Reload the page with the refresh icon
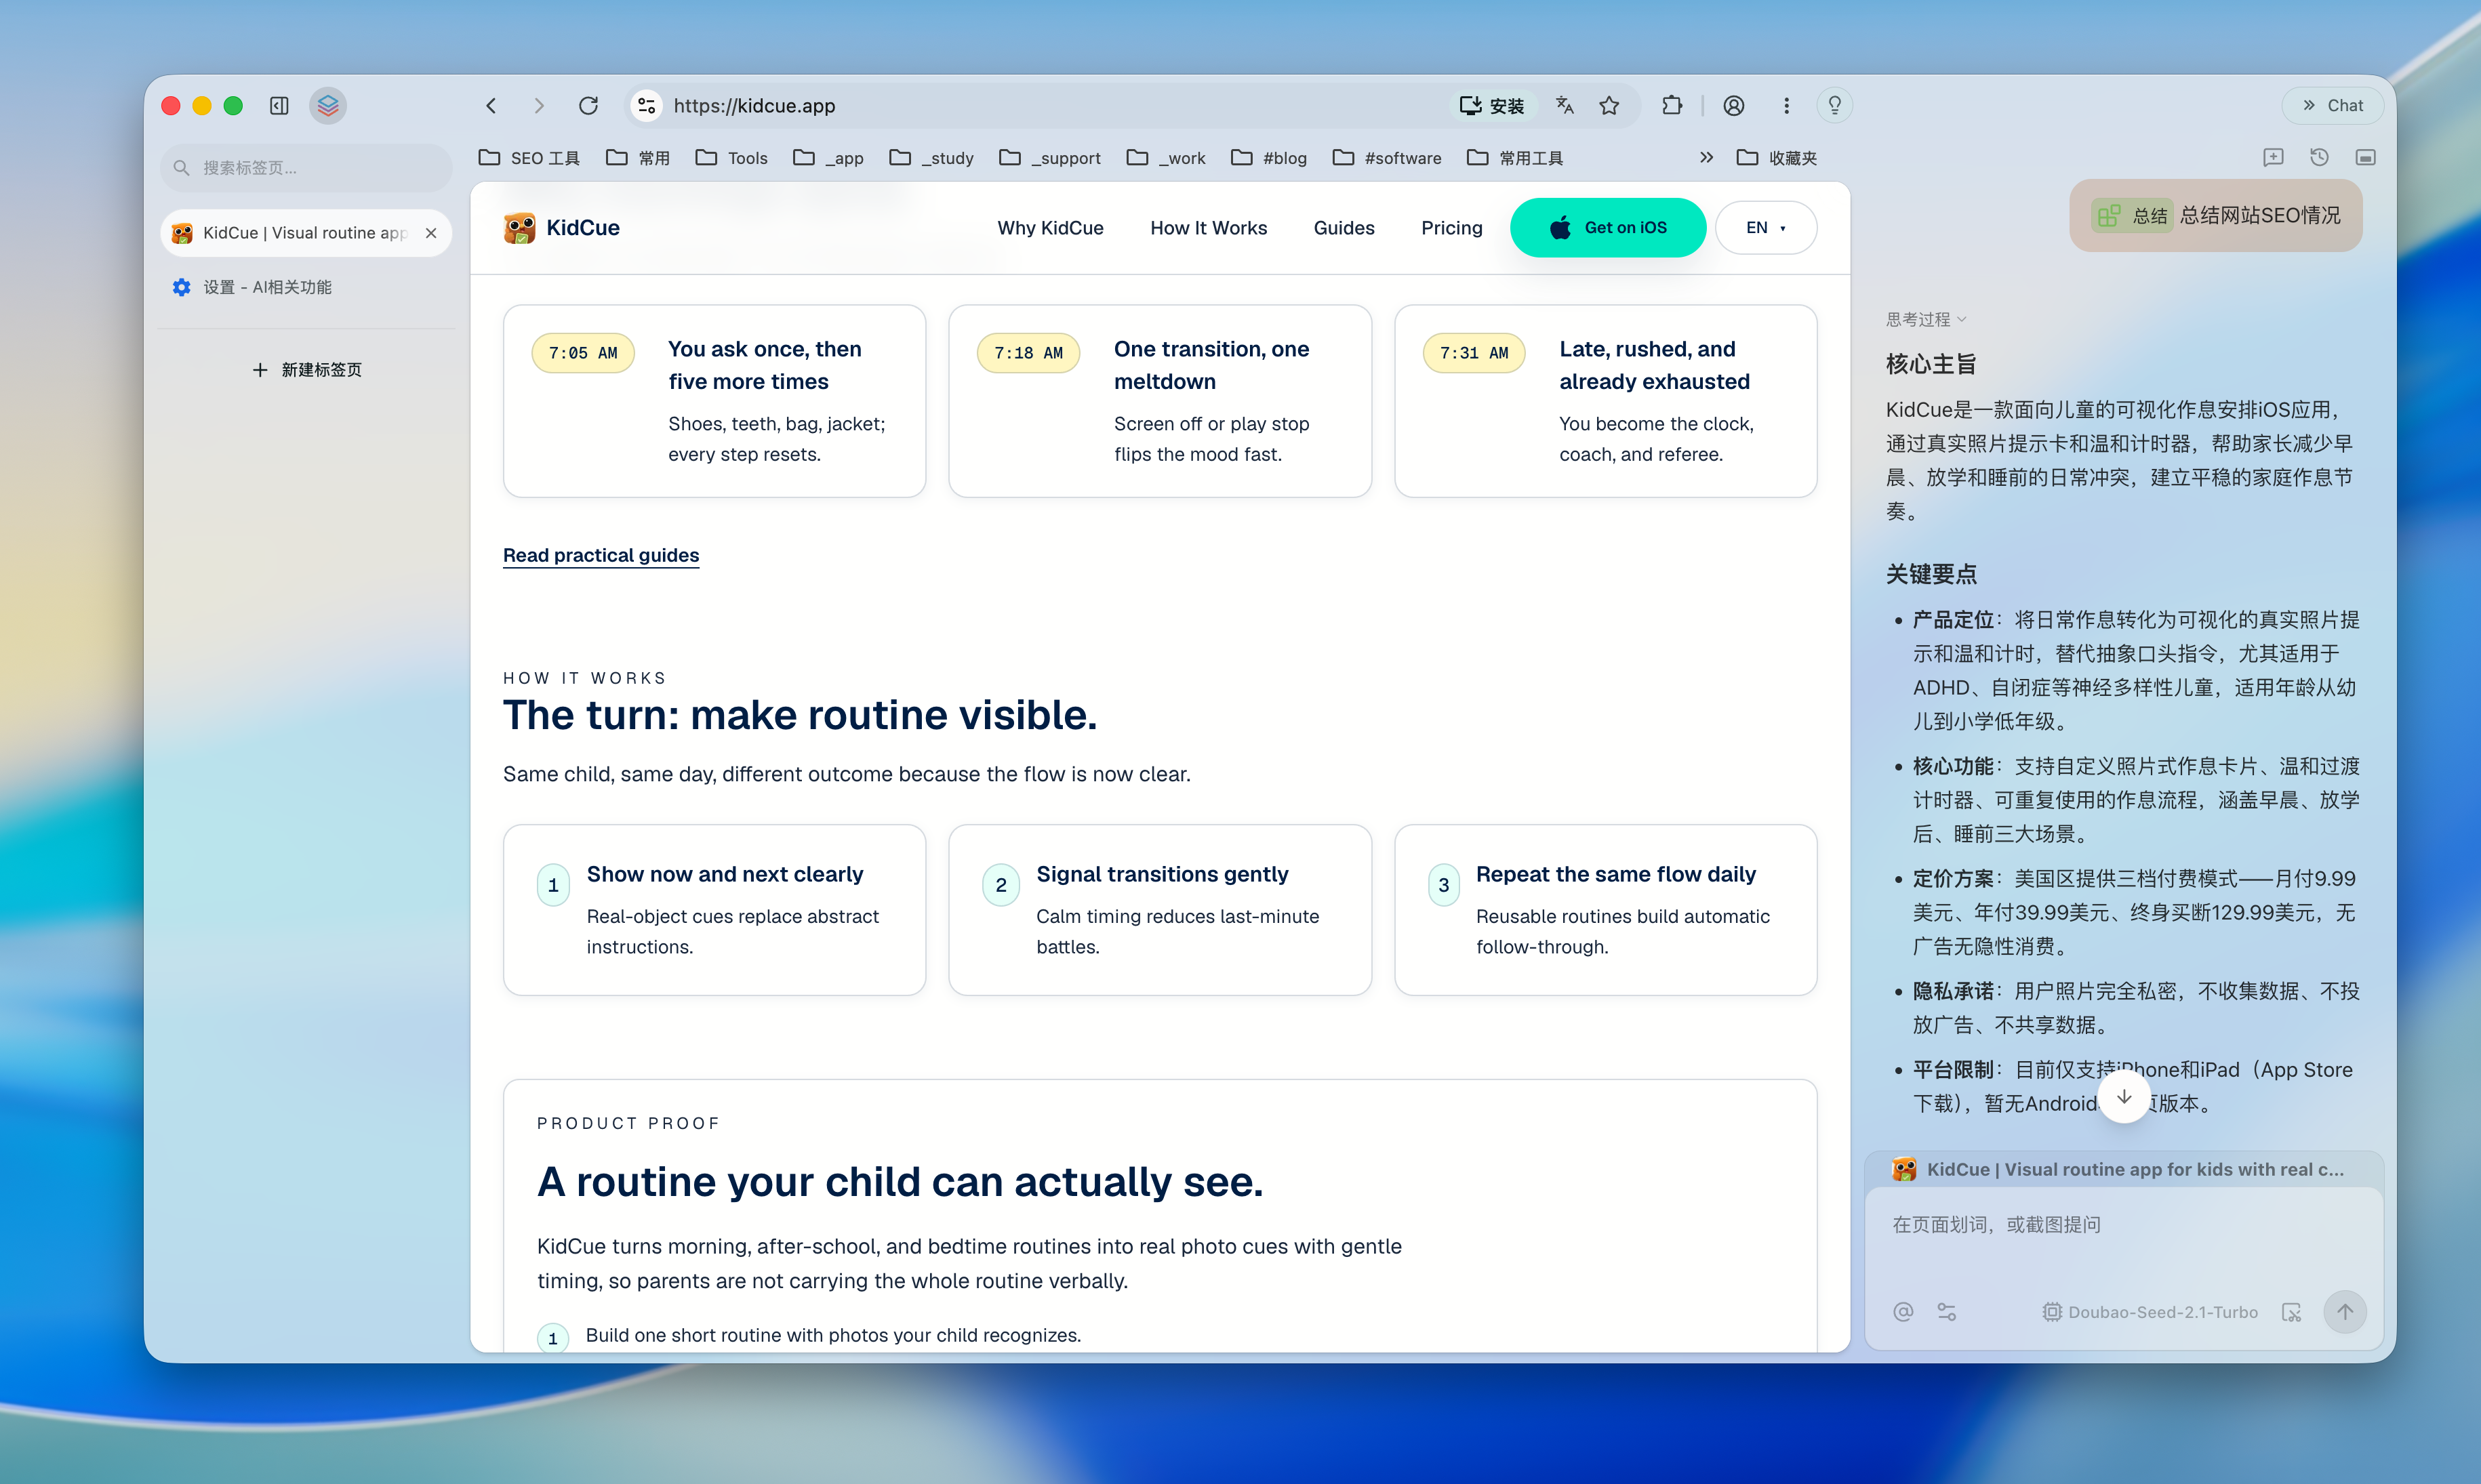The image size is (2481, 1484). tap(588, 106)
